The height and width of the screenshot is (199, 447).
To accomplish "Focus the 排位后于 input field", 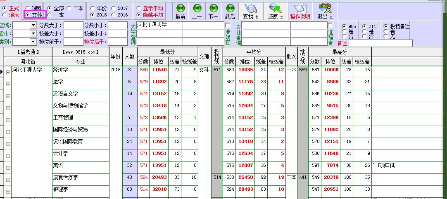I will [x=118, y=42].
